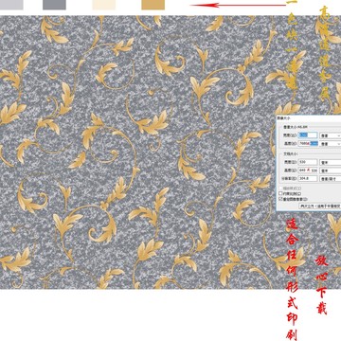This screenshot has width=341, height=341.
Task: Click the resolution field showing 304.8
Action: [x=308, y=178]
